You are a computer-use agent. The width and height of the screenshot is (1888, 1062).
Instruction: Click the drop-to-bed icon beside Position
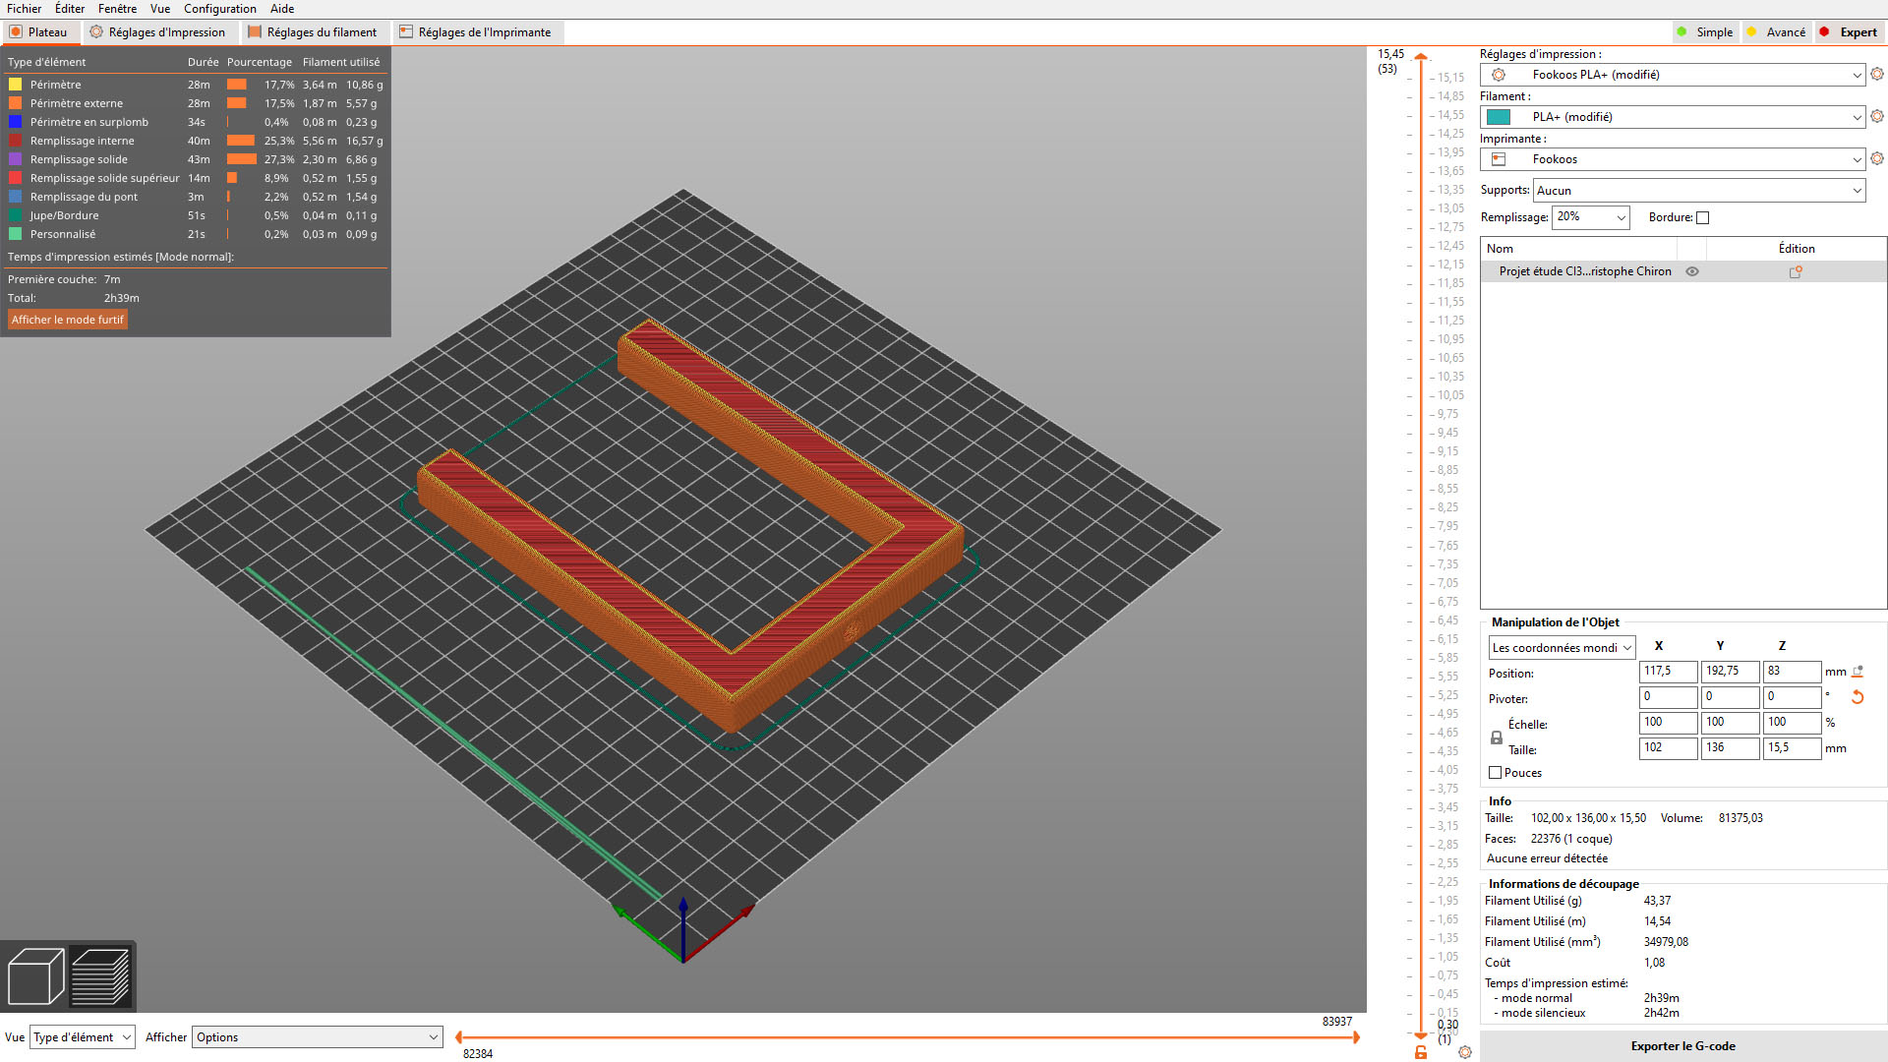click(x=1858, y=672)
